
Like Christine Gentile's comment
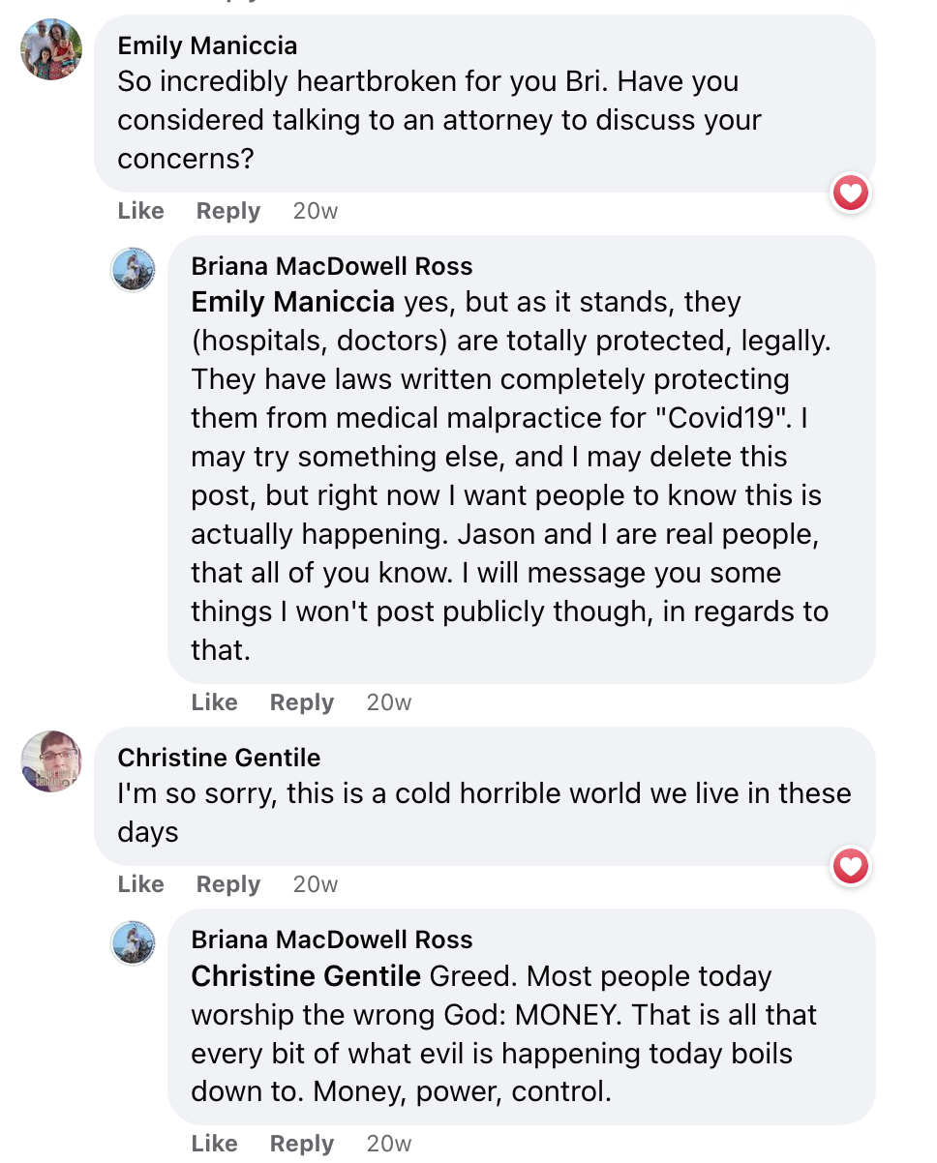pos(141,884)
